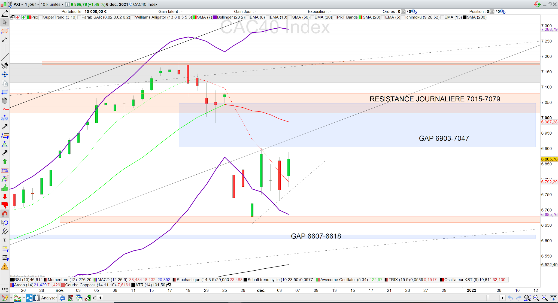Select the green thumbs up marker

pyautogui.click(x=5, y=188)
